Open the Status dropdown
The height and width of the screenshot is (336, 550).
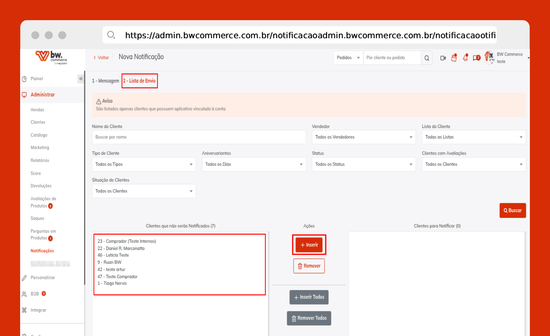point(364,164)
